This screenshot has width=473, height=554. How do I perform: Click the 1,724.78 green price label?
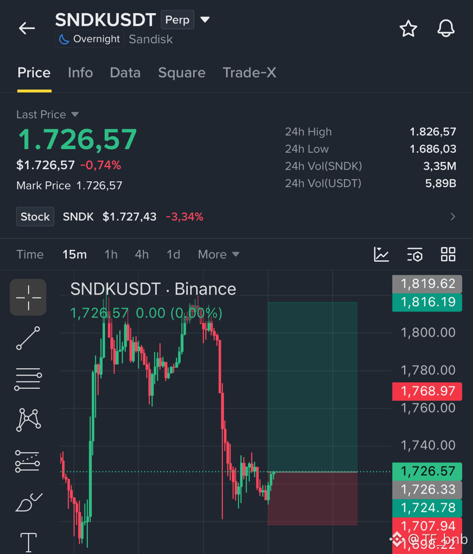[427, 508]
